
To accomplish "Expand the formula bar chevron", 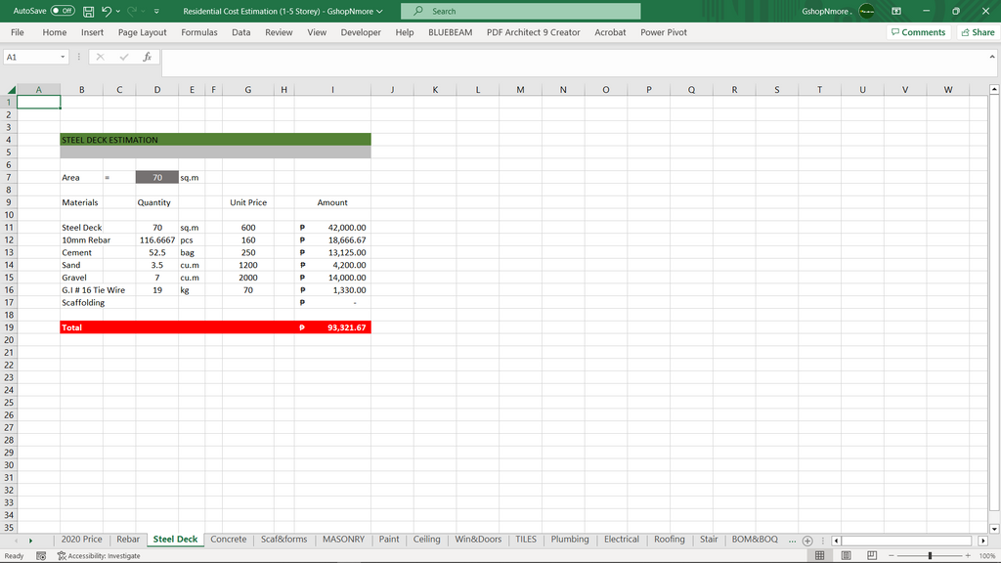I will pos(992,57).
